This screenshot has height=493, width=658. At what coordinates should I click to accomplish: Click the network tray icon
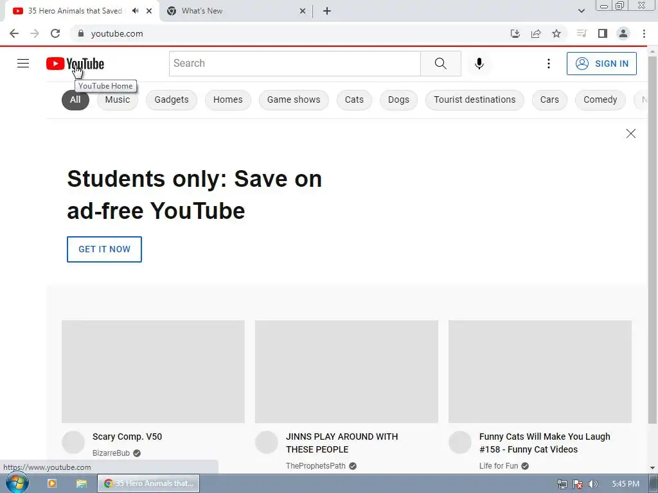pos(562,484)
